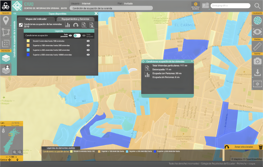Click the bar chart statistics icon
Screen dimensions: 263x167
[x=68, y=25]
